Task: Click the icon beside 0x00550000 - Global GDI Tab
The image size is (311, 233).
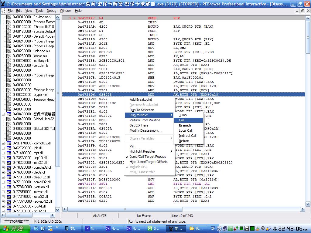Action: click(x=9, y=129)
